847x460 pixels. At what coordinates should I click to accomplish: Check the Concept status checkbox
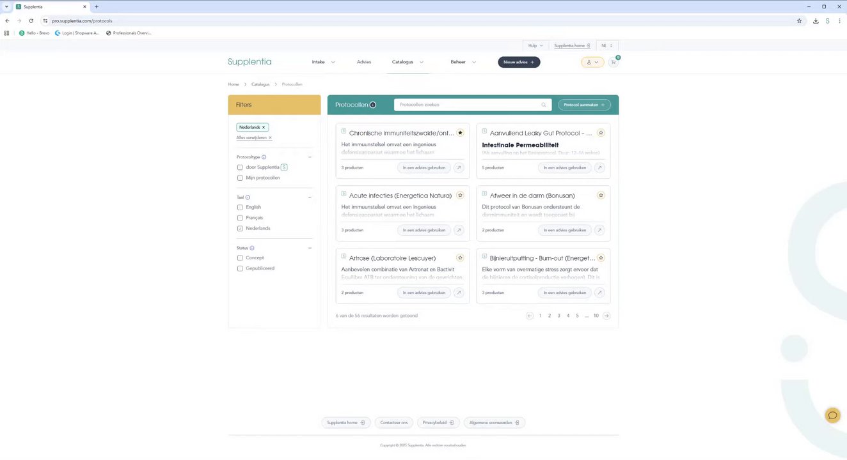(x=240, y=258)
